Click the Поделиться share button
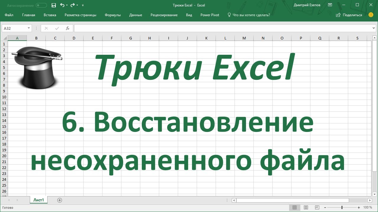This screenshot has height=212, width=378. [x=349, y=15]
